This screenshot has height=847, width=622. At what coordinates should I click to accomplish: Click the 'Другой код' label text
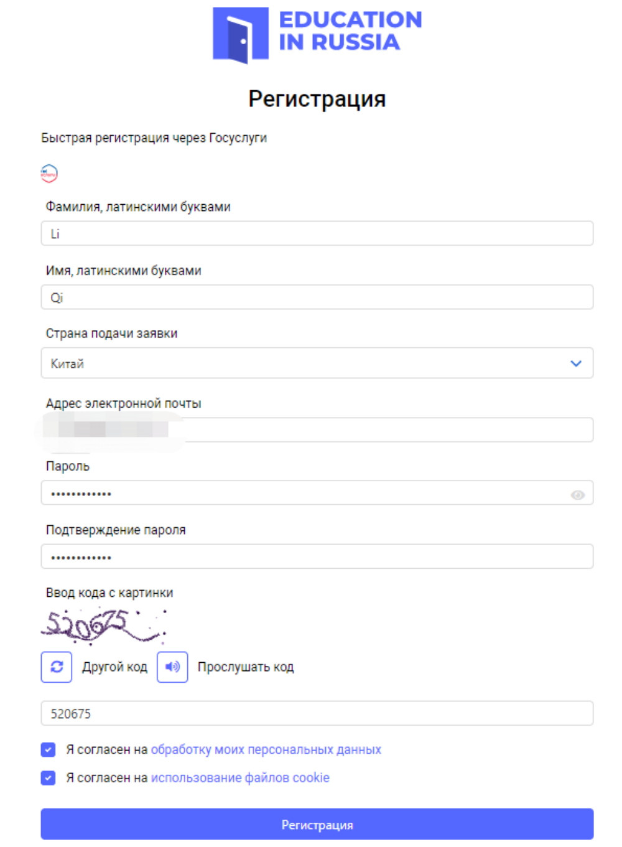point(114,667)
